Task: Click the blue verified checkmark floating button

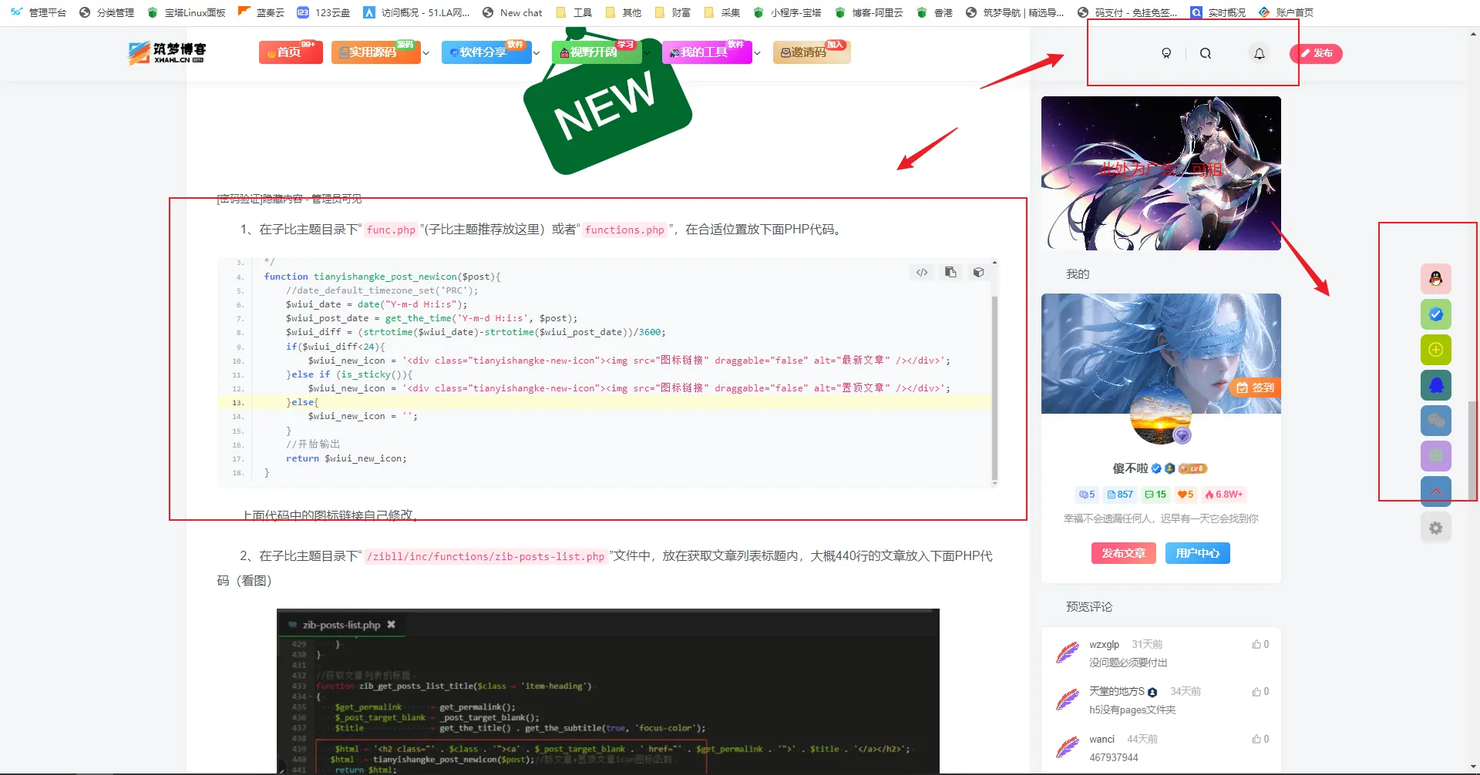Action: point(1435,314)
